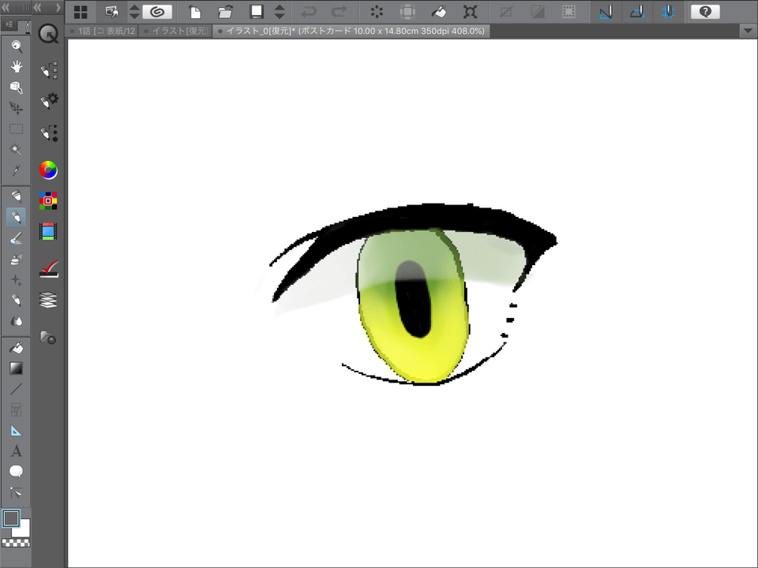Click the stepper arrows beside the Clip Studio logo
758x568 pixels.
(x=134, y=12)
